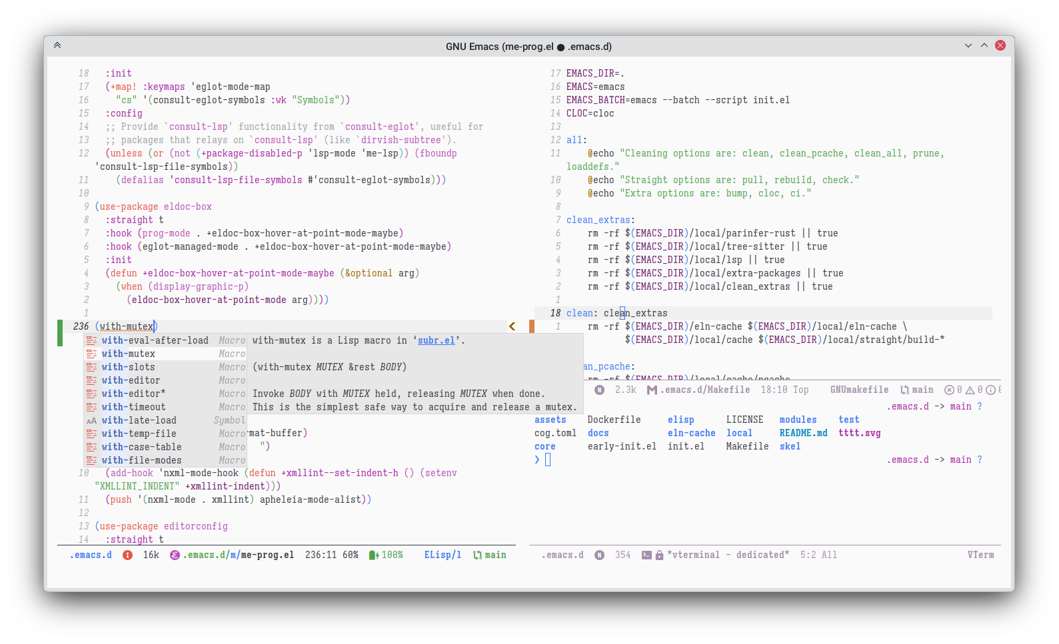Viewport: 1059px width, 644px height.
Task: Select with-slots completion candidate
Action: (165, 367)
